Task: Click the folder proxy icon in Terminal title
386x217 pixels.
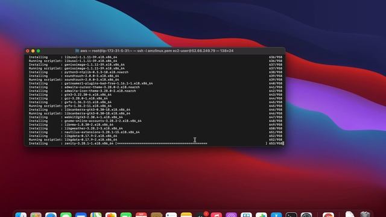Action: (77, 51)
